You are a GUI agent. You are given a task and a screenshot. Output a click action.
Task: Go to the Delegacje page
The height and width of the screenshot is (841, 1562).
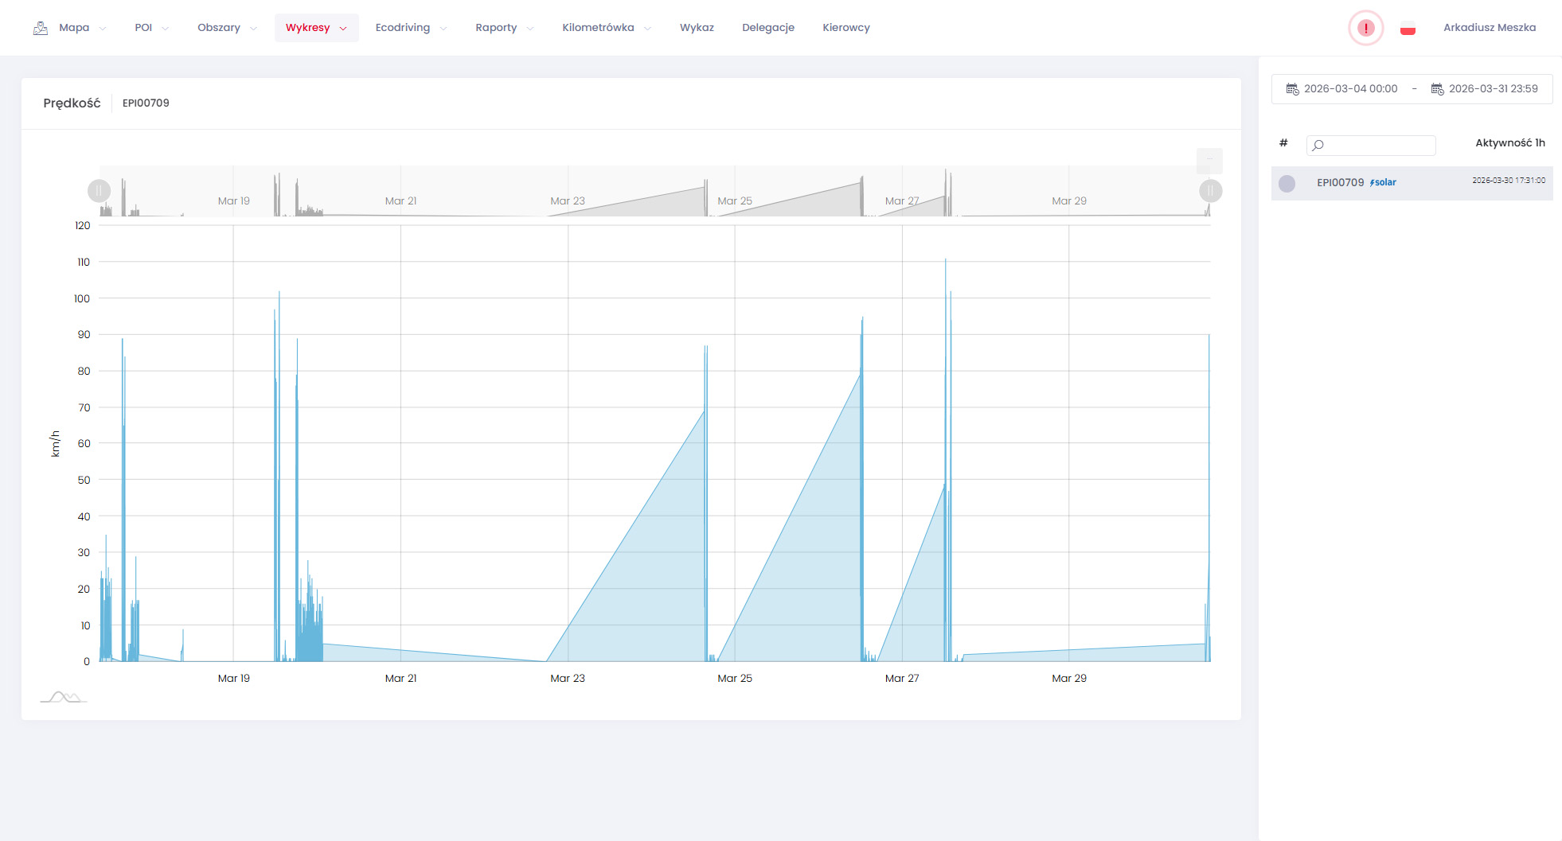coord(767,28)
